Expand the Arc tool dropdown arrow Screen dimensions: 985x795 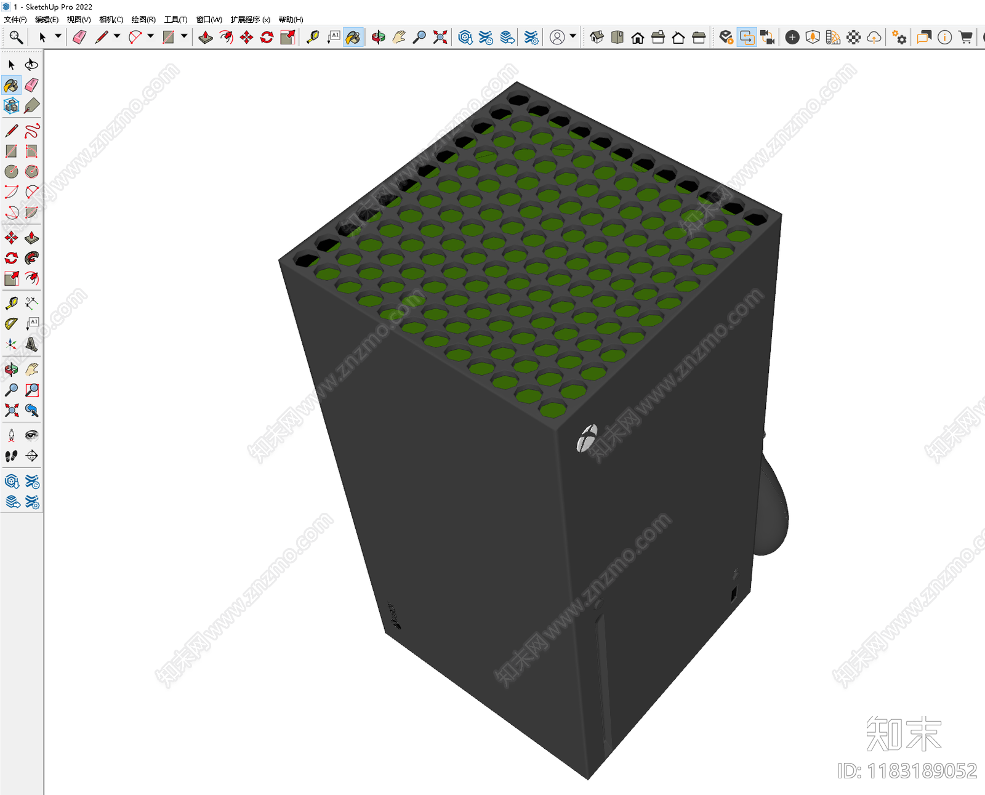(150, 36)
